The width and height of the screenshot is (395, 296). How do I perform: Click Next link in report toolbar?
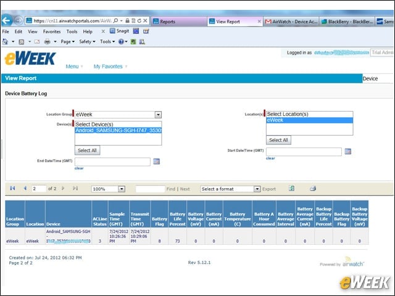pos(185,189)
